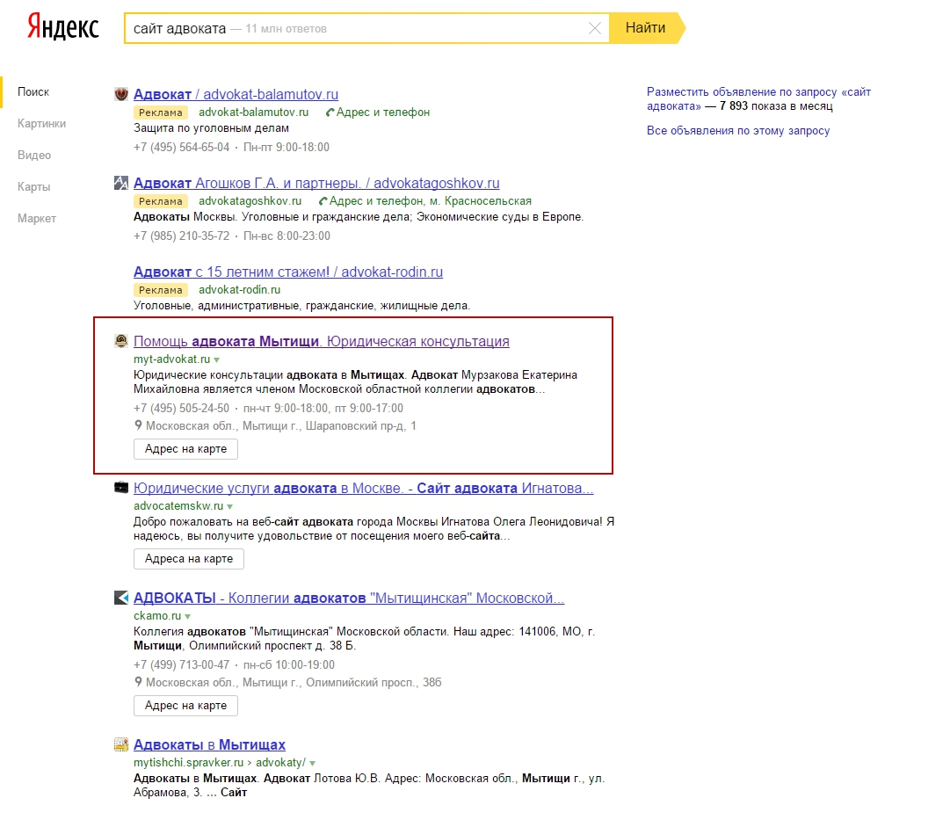Click 'advokaty/' breadcrumb in spravker URL

point(280,762)
